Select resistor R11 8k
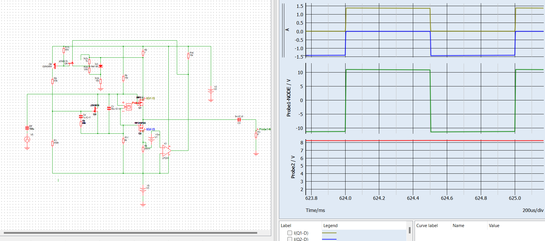545x241 pixels. pos(123,141)
